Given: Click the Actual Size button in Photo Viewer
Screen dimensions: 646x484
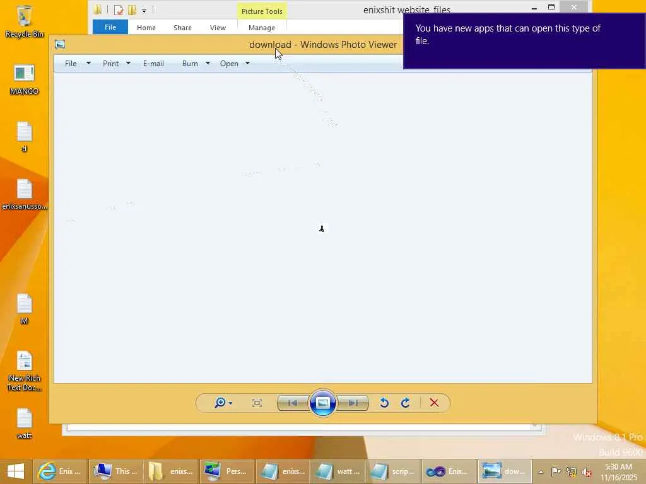Looking at the screenshot, I should [x=257, y=403].
